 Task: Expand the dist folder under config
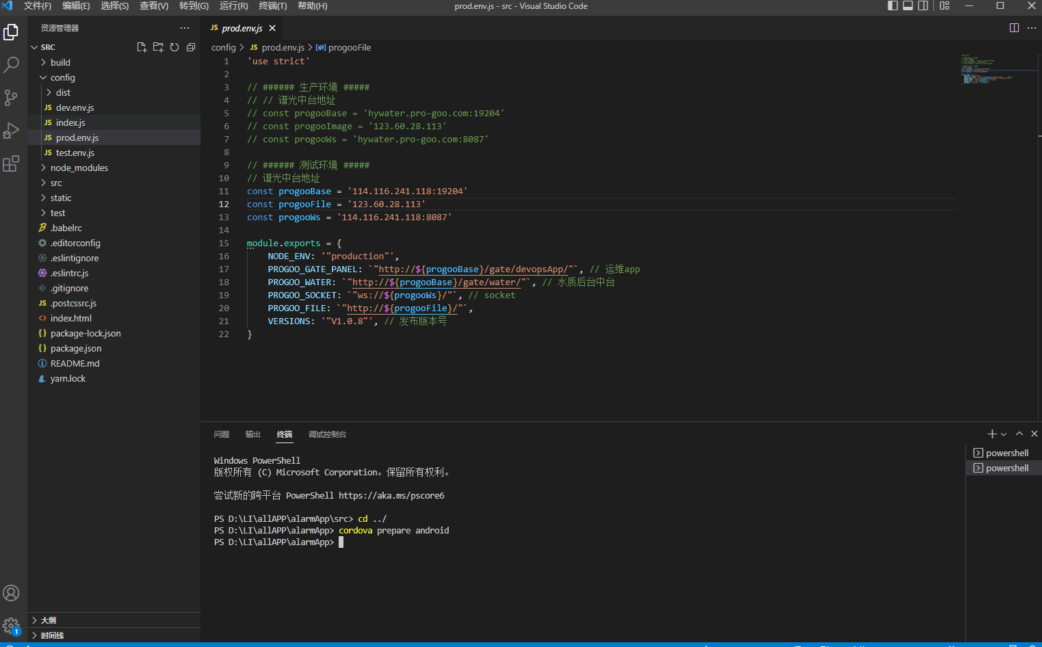63,92
